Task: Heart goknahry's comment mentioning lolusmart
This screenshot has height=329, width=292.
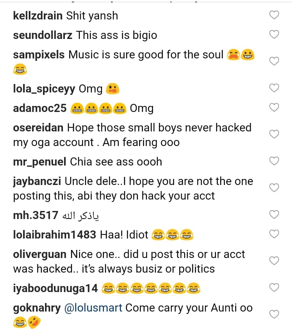Action: pos(275,314)
